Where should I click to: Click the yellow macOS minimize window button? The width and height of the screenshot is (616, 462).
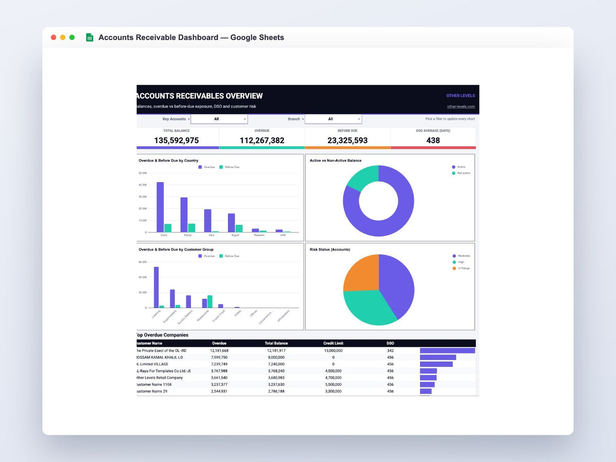63,37
